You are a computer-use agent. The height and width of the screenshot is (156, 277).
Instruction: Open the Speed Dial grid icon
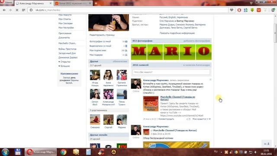pyautogui.click(x=23, y=10)
